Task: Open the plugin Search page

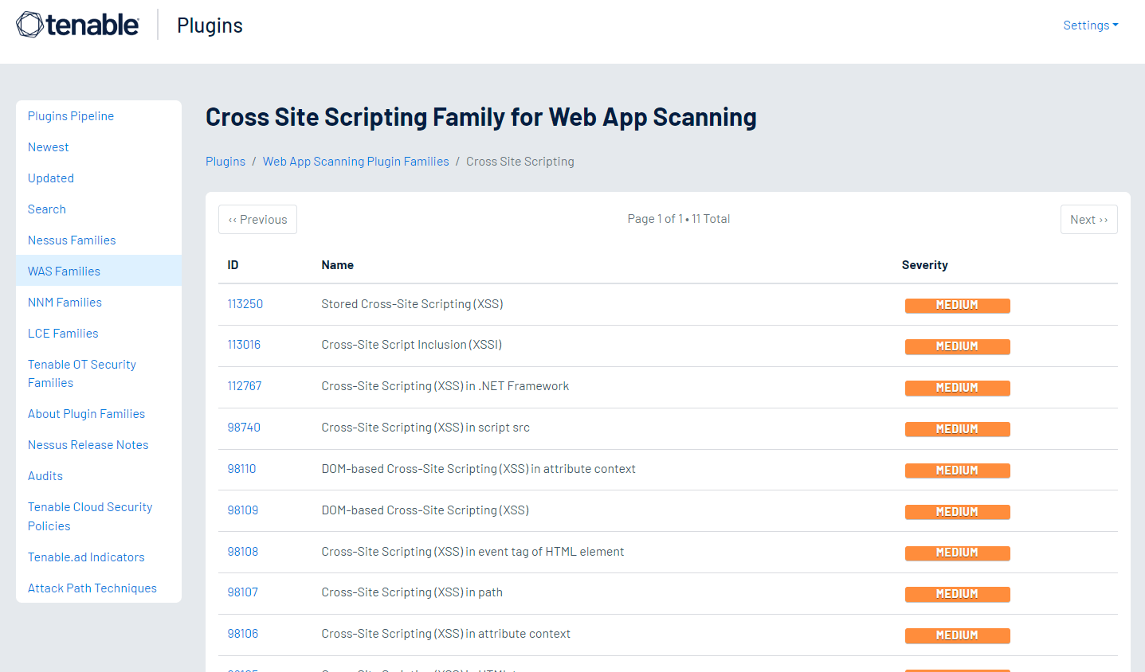Action: point(46,209)
